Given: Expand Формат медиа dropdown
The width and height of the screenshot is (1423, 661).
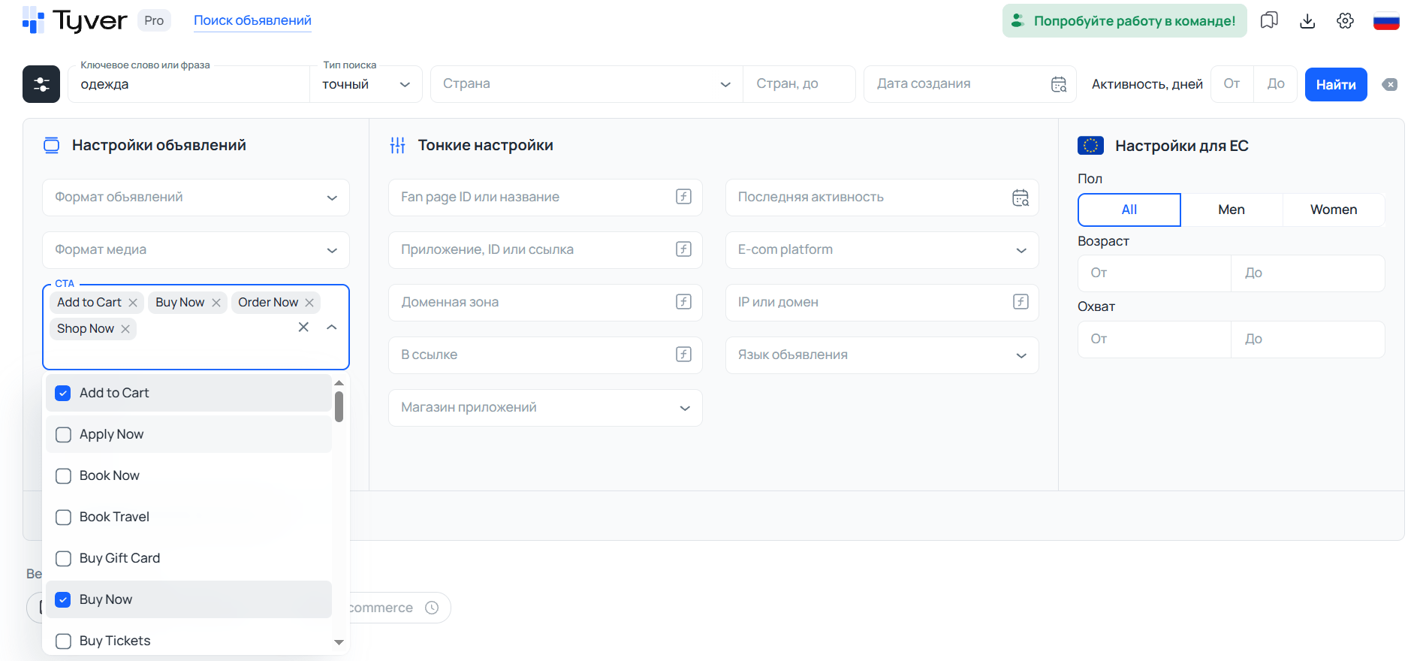Looking at the screenshot, I should [x=196, y=250].
